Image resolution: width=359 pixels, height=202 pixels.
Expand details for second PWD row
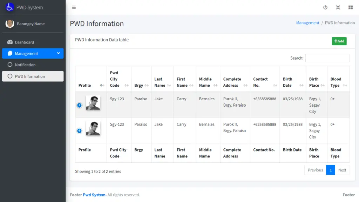(x=79, y=130)
